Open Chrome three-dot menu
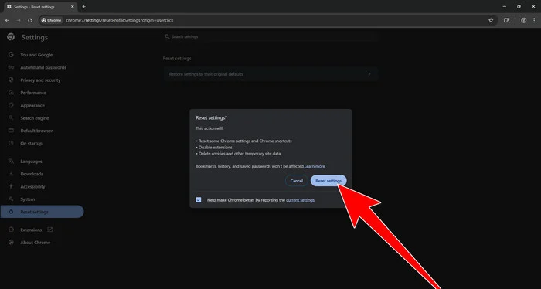Screen dimensions: 541x289 point(534,20)
